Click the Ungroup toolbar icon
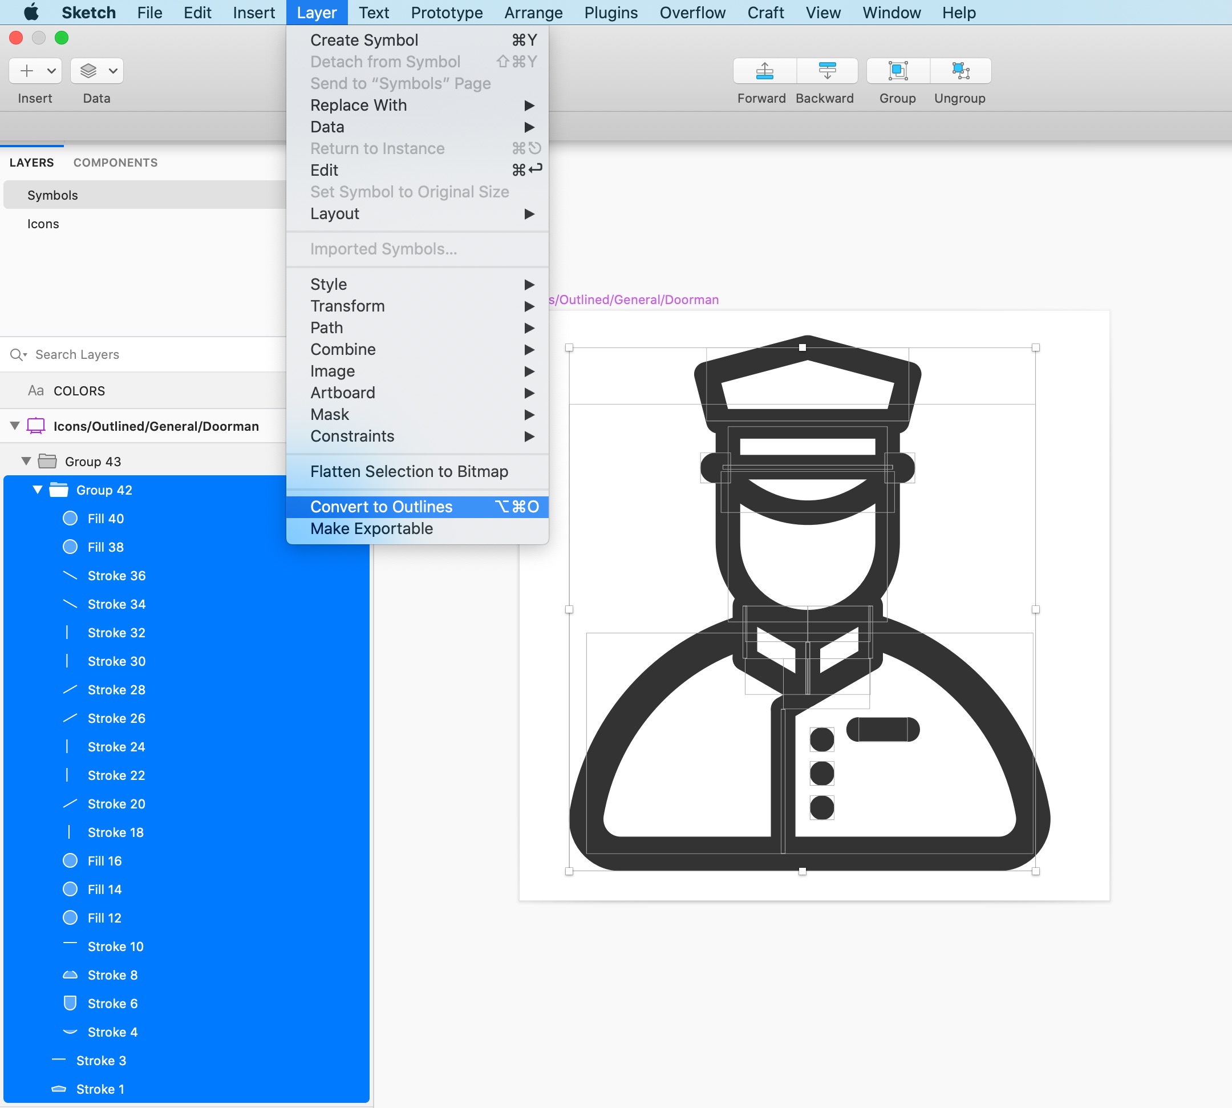The height and width of the screenshot is (1108, 1232). (961, 71)
